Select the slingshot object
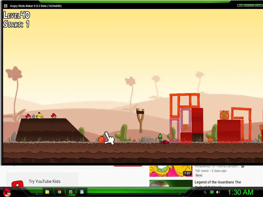Viewport: 263px width, 197px height. click(x=140, y=121)
